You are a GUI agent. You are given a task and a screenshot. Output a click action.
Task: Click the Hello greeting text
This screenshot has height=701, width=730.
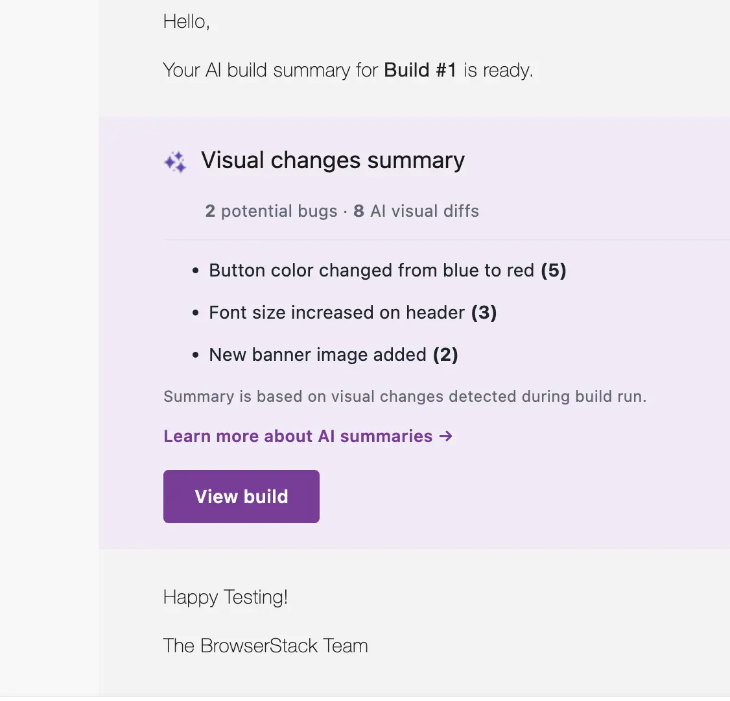tap(186, 21)
